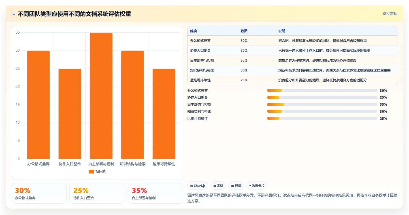Click description starting 已有统一通讯录
409x215 pixels.
tap(324, 51)
